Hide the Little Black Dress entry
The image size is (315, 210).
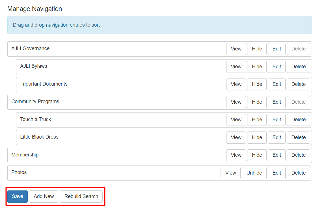257,137
